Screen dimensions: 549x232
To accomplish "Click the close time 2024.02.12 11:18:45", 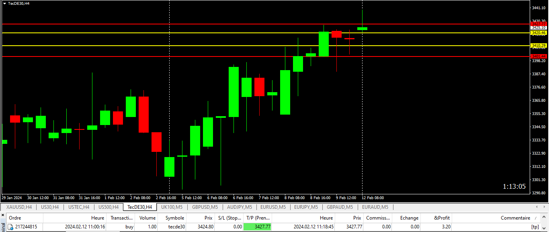I will (313, 227).
